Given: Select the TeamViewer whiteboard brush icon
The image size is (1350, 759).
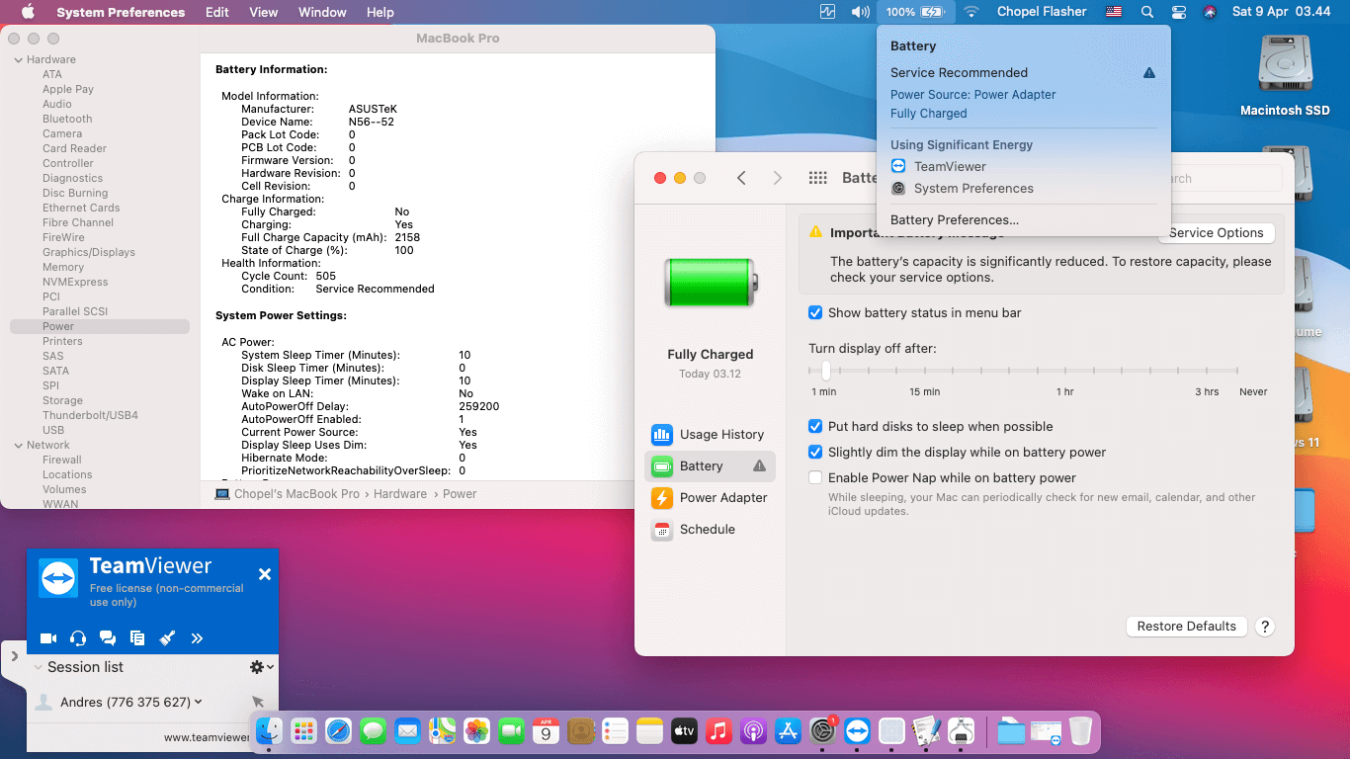Looking at the screenshot, I should (166, 638).
